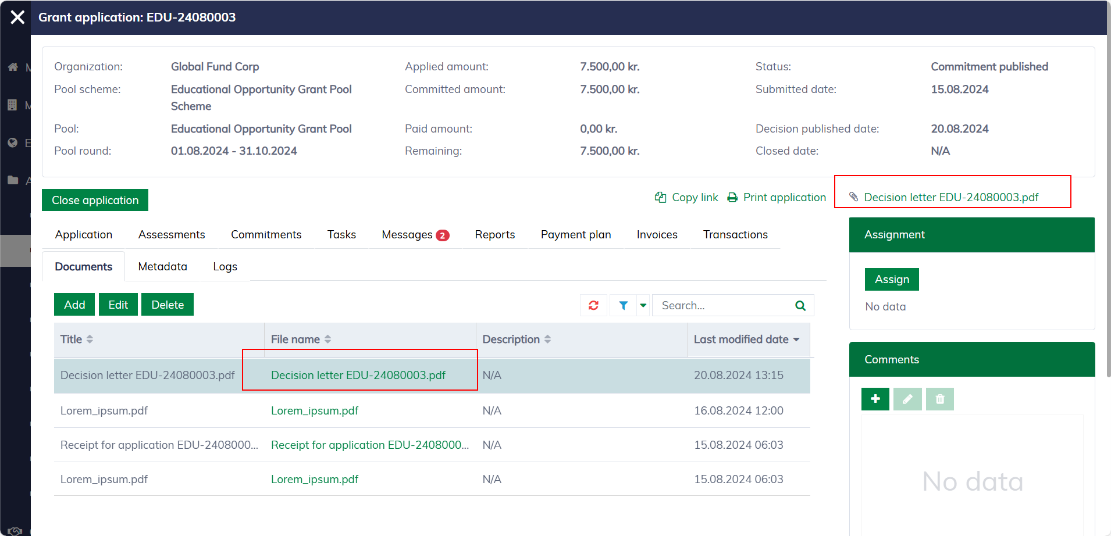This screenshot has width=1111, height=536.
Task: Click the search magnifier icon
Action: [x=800, y=305]
